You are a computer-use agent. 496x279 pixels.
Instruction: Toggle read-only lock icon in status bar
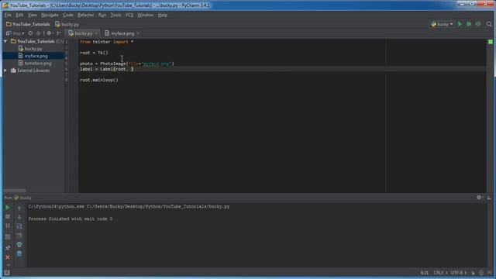point(473,273)
